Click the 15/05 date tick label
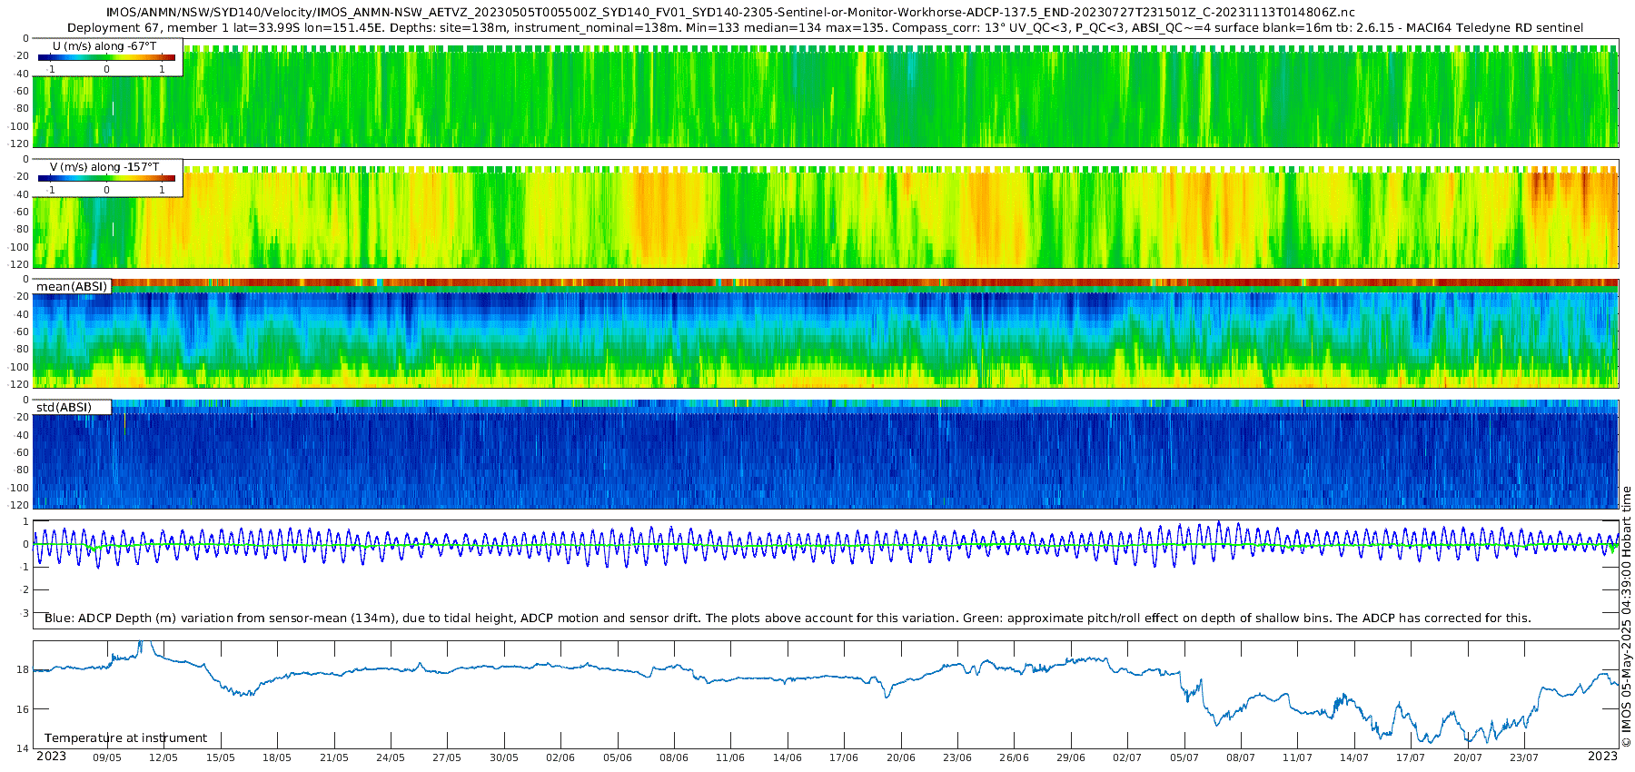Image resolution: width=1635 pixels, height=772 pixels. click(x=221, y=757)
